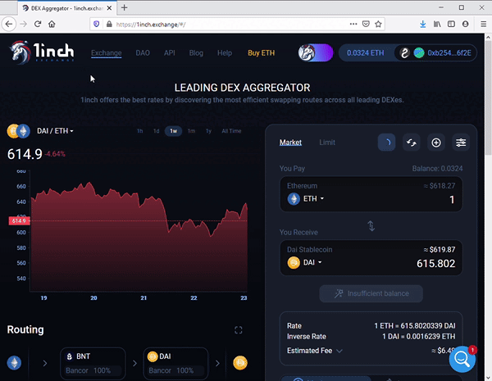Image resolution: width=492 pixels, height=381 pixels.
Task: Click the DAI icon ending the route
Action: 240,363
